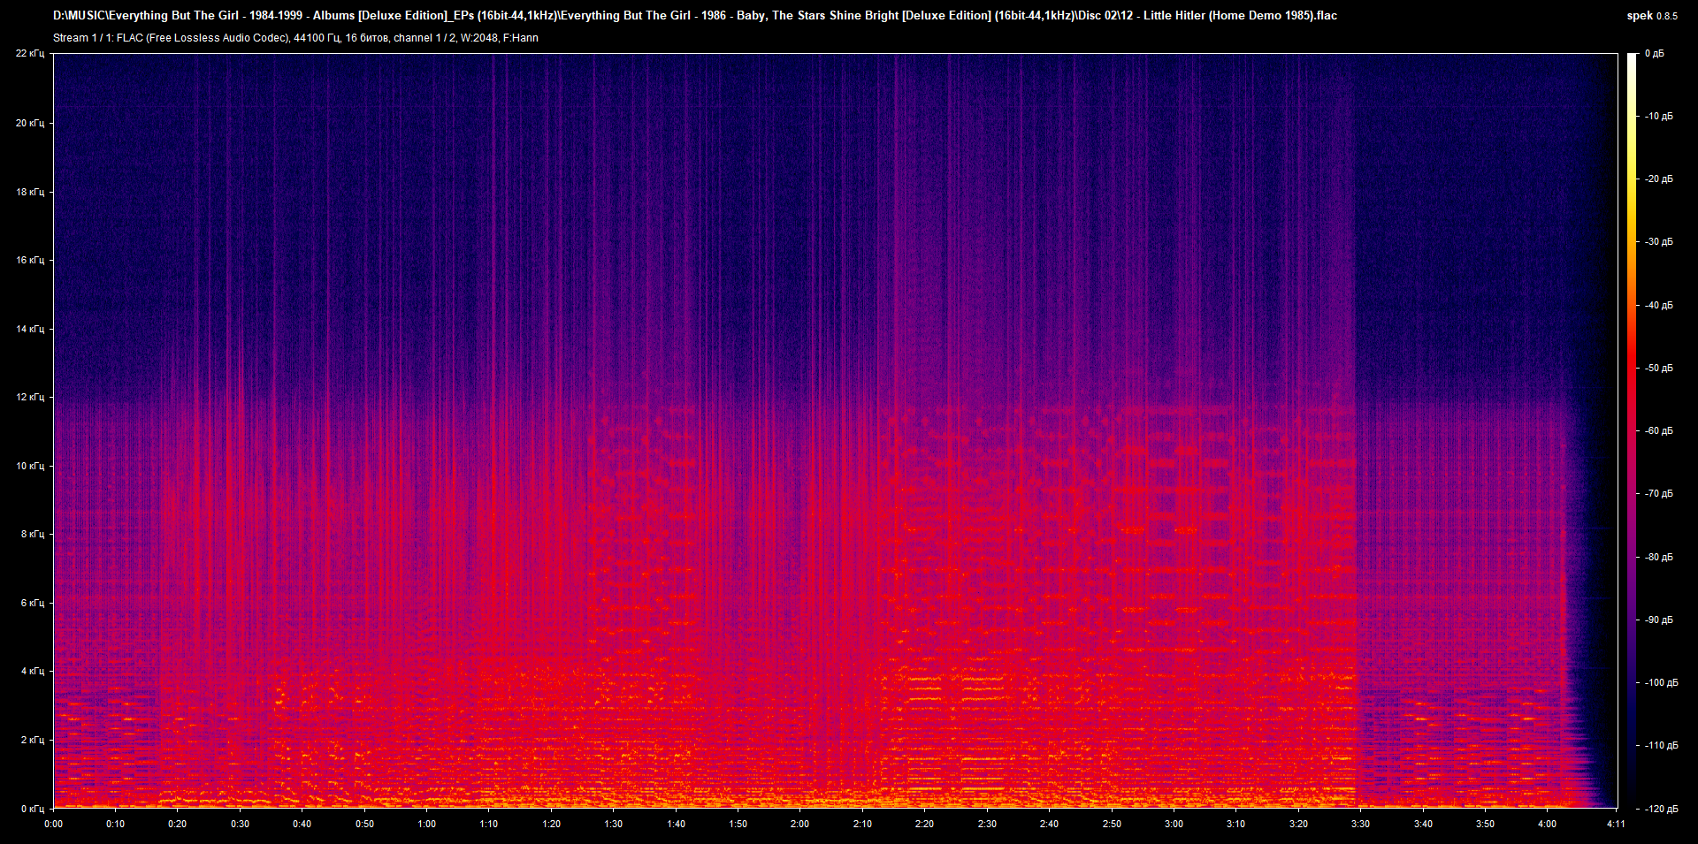Click the 2:30 time axis label
Viewport: 1698px width, 844px height.
pos(987,824)
